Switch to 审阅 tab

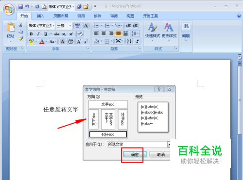click(x=114, y=16)
